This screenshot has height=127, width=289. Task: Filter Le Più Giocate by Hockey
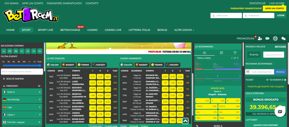pyautogui.click(x=99, y=65)
